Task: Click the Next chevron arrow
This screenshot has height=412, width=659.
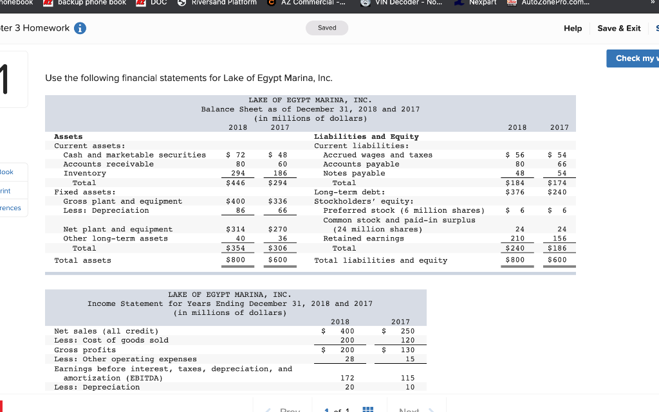Action: 433,409
